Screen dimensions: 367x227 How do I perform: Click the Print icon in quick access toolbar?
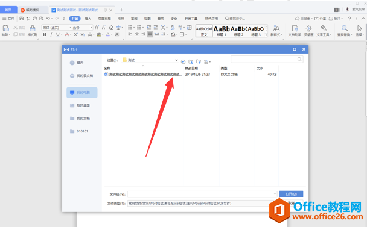[34, 19]
